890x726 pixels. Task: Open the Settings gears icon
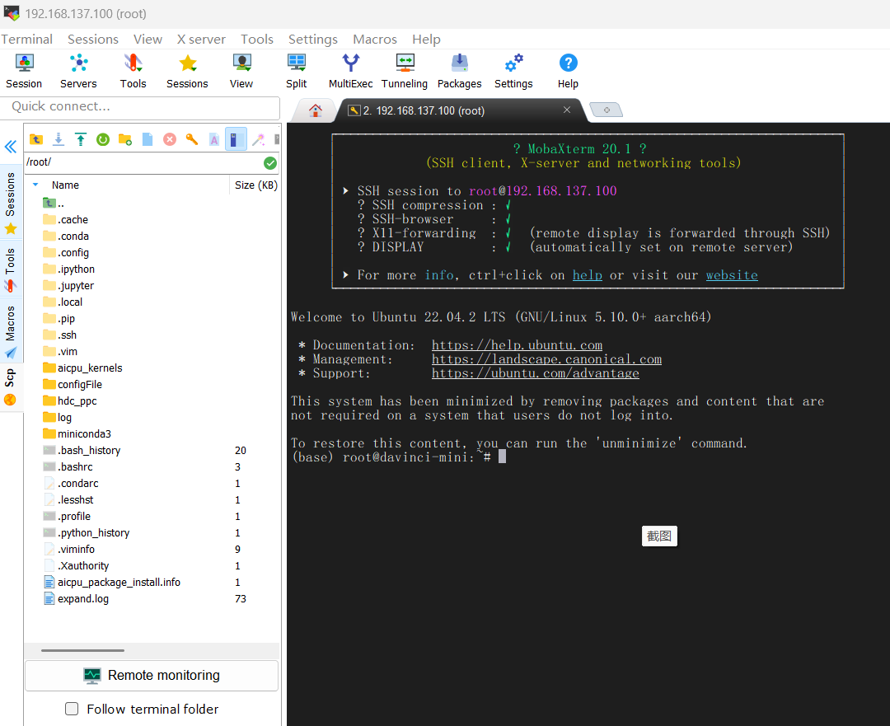[x=513, y=72]
